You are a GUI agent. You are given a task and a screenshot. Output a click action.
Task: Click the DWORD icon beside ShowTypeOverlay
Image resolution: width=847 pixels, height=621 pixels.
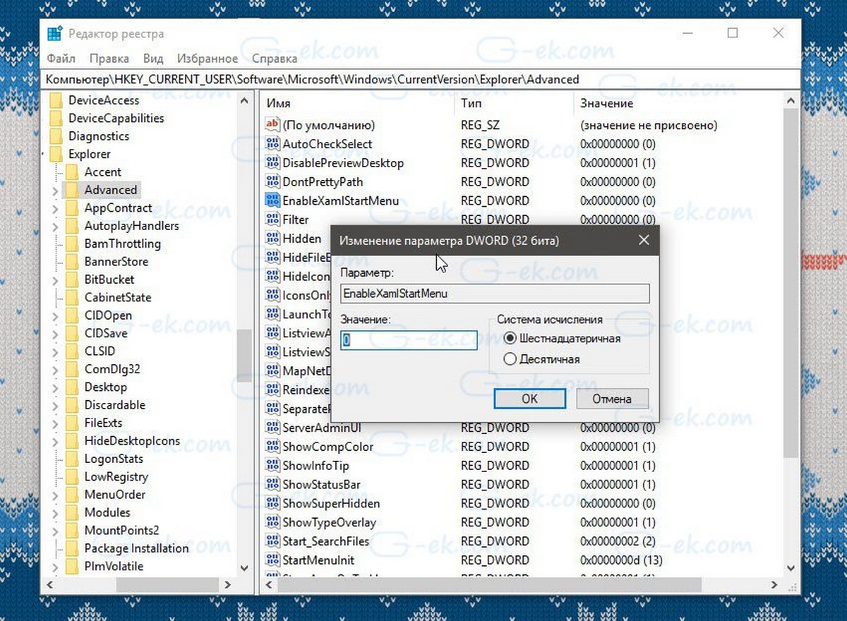(x=272, y=523)
